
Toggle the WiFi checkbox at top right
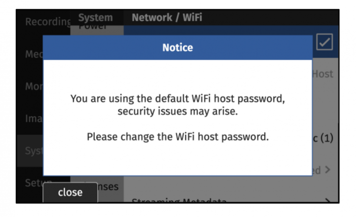coord(324,43)
